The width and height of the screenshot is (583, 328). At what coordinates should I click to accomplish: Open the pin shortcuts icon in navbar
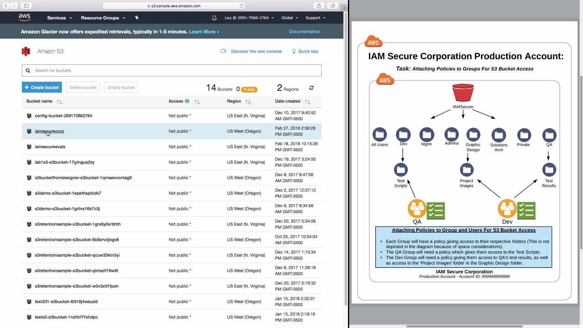point(136,18)
